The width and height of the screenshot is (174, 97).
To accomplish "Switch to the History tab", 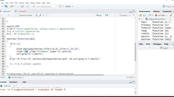I will [156, 11].
